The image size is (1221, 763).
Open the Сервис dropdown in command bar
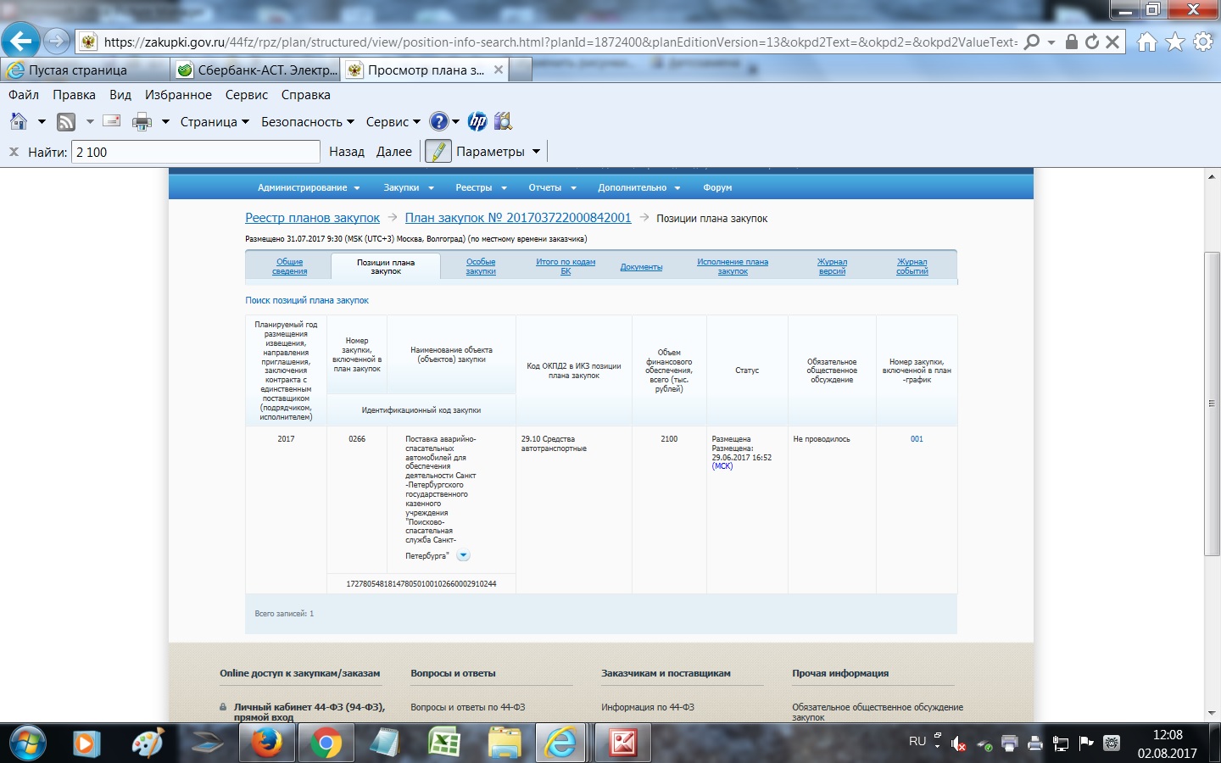point(393,121)
